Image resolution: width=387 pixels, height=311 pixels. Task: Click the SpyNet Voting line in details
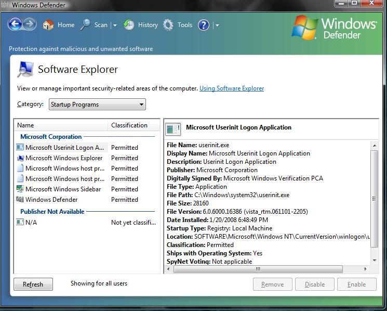coord(209,262)
